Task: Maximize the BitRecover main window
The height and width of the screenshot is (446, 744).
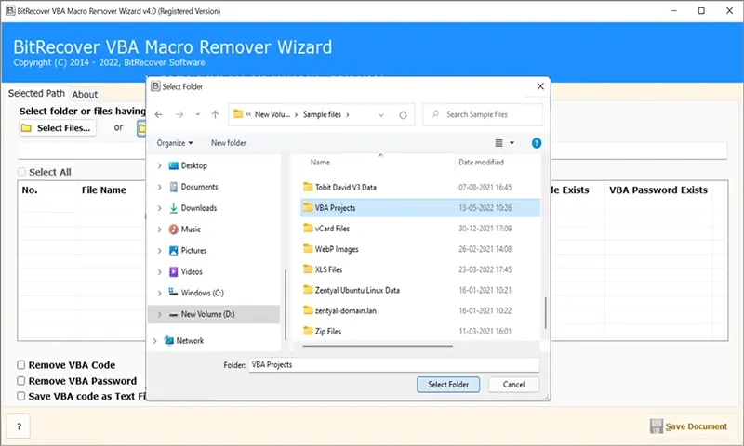Action: 701,11
